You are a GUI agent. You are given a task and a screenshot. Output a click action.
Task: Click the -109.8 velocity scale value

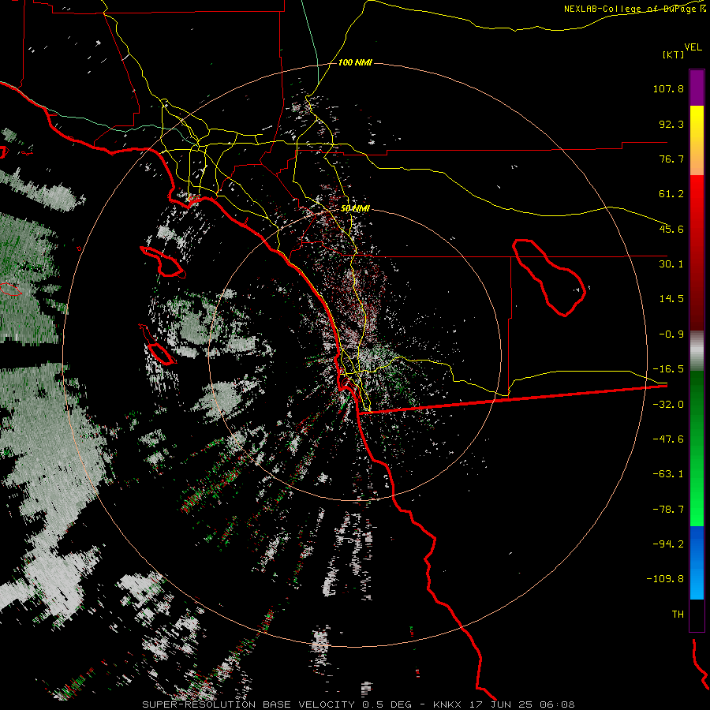(665, 579)
